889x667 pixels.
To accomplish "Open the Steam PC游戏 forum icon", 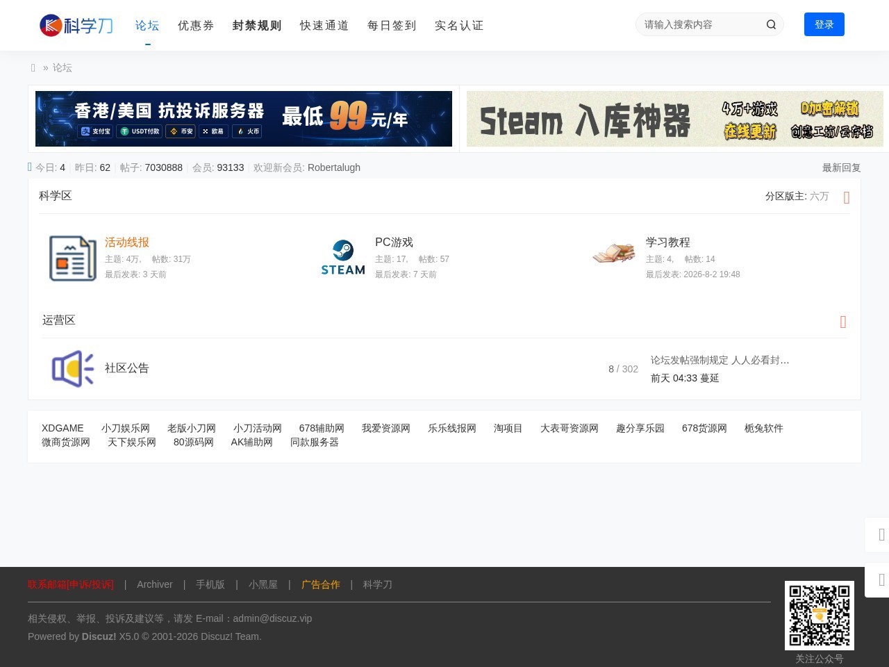I will tap(343, 258).
